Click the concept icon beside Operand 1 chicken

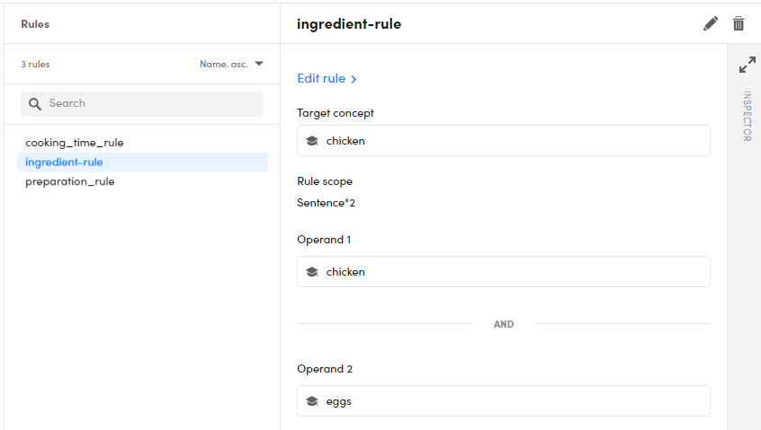click(x=312, y=272)
